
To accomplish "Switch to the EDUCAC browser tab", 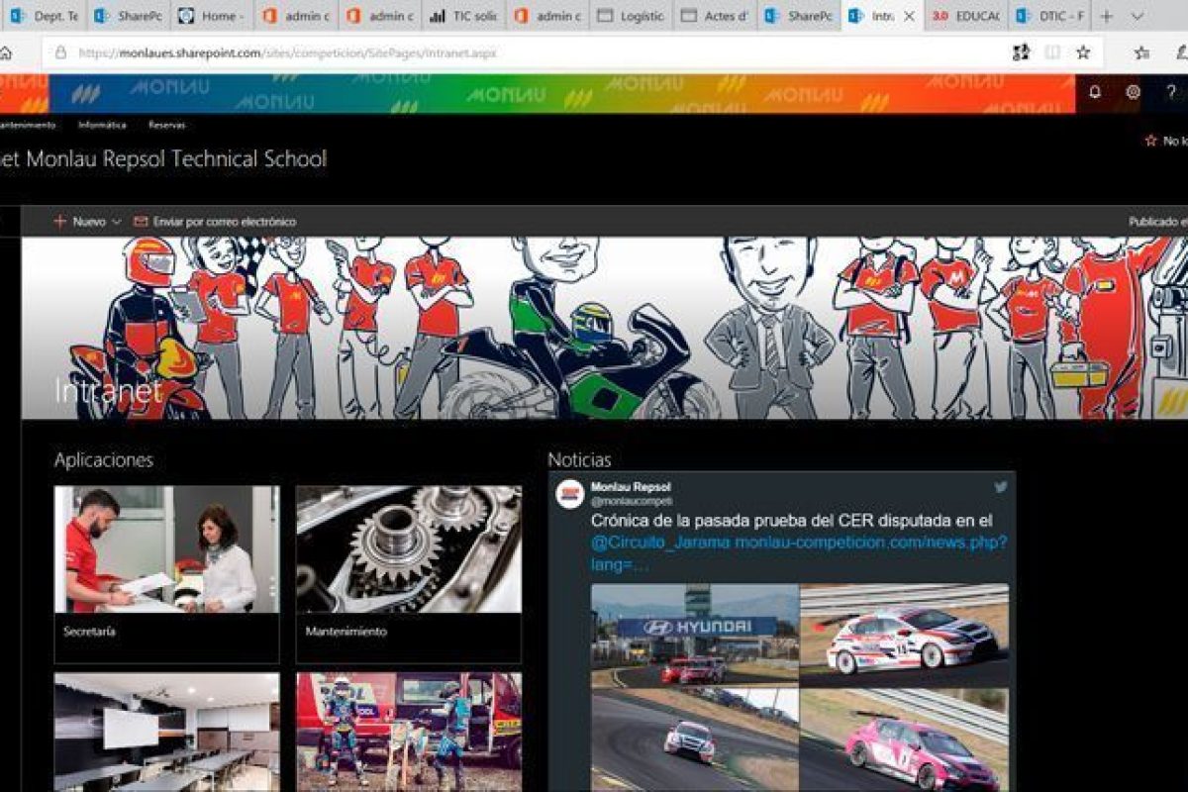I will pos(966,16).
